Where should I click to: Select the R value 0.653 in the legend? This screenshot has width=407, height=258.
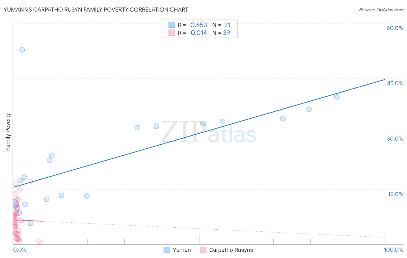(x=199, y=25)
